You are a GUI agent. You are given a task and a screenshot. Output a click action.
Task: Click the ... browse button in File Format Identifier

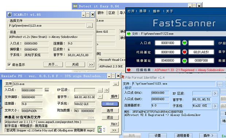(220, 84)
